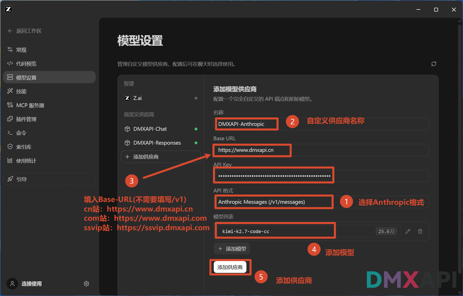Open 索引库 index library
The image size is (463, 296).
pyautogui.click(x=49, y=147)
